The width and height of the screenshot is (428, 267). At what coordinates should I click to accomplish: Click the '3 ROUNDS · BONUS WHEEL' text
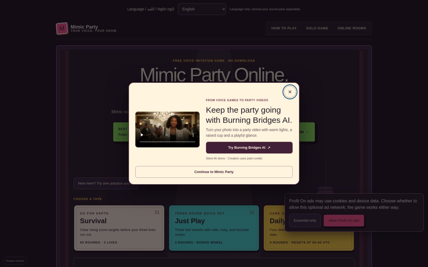[x=199, y=243]
